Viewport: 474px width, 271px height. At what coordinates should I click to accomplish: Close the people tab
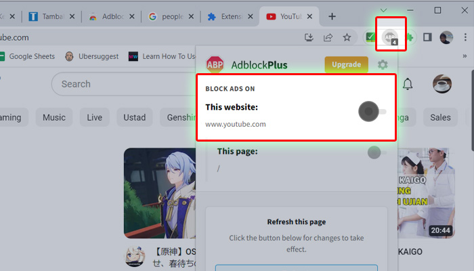click(x=191, y=17)
